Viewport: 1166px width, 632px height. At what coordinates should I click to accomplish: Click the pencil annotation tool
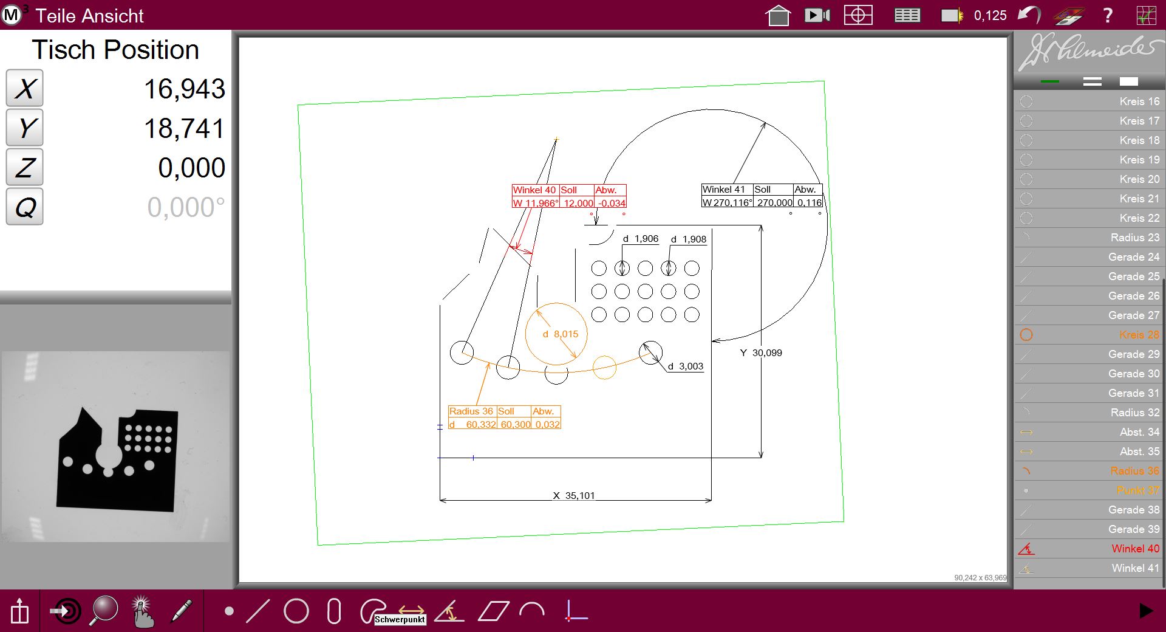point(181,611)
